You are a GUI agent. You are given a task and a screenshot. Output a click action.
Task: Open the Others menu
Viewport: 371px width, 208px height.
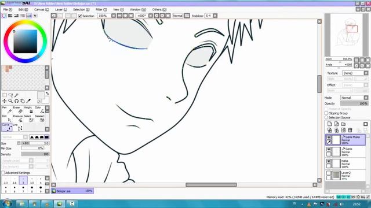pos(159,10)
